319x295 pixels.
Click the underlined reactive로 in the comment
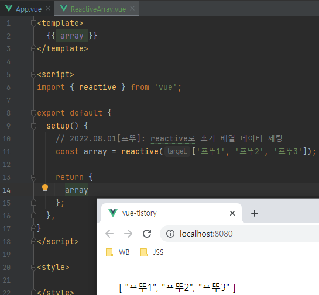coord(173,138)
